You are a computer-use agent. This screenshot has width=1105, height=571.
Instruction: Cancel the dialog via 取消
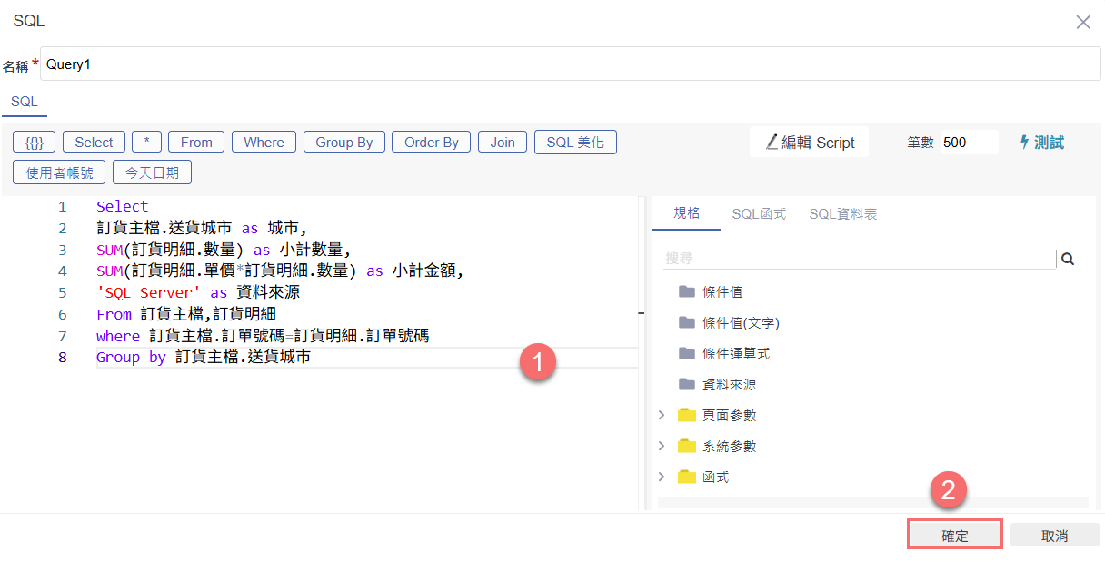pos(1054,536)
